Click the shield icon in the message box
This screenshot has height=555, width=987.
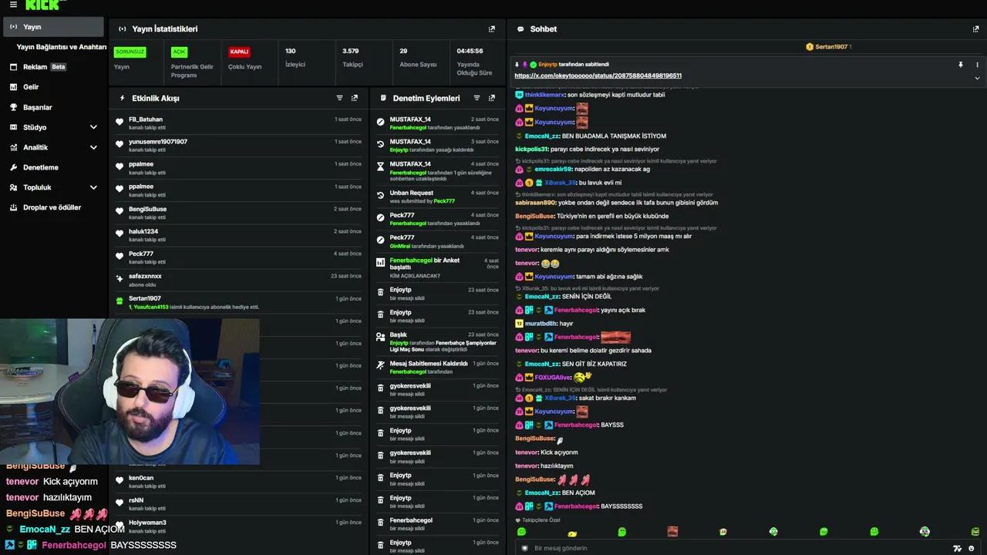(525, 548)
